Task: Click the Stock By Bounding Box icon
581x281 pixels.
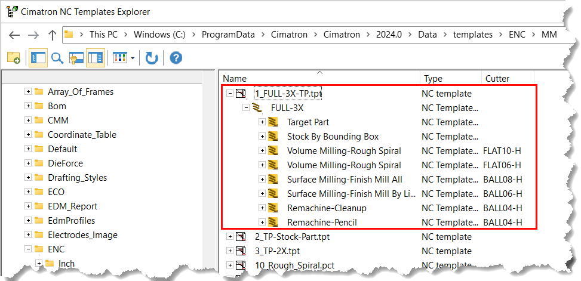Action: click(273, 136)
